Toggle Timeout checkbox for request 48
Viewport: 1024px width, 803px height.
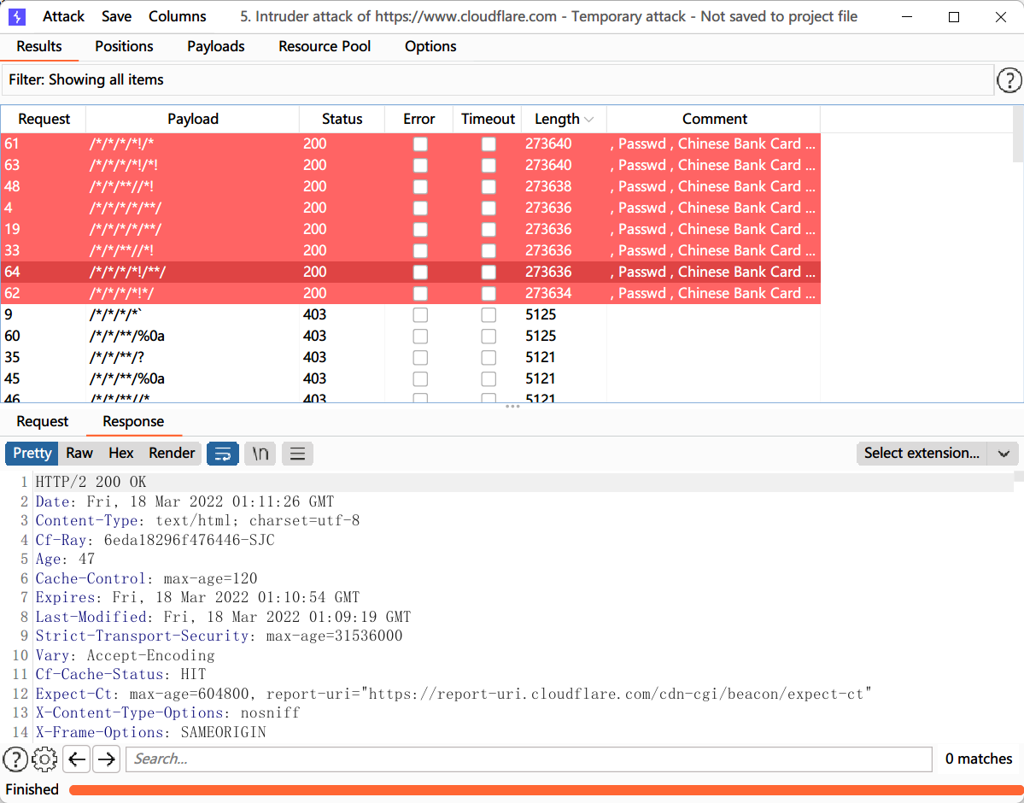[489, 187]
